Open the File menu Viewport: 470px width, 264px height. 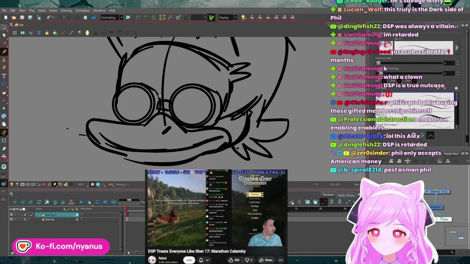click(x=4, y=10)
